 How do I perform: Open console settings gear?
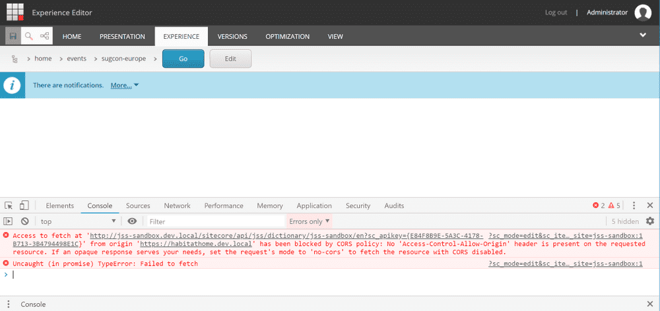[x=650, y=221]
